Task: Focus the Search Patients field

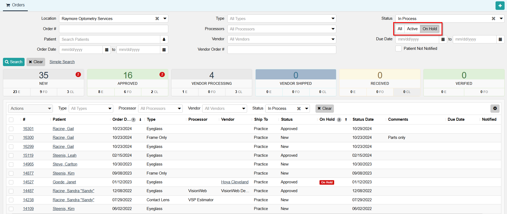Action: pyautogui.click(x=110, y=39)
